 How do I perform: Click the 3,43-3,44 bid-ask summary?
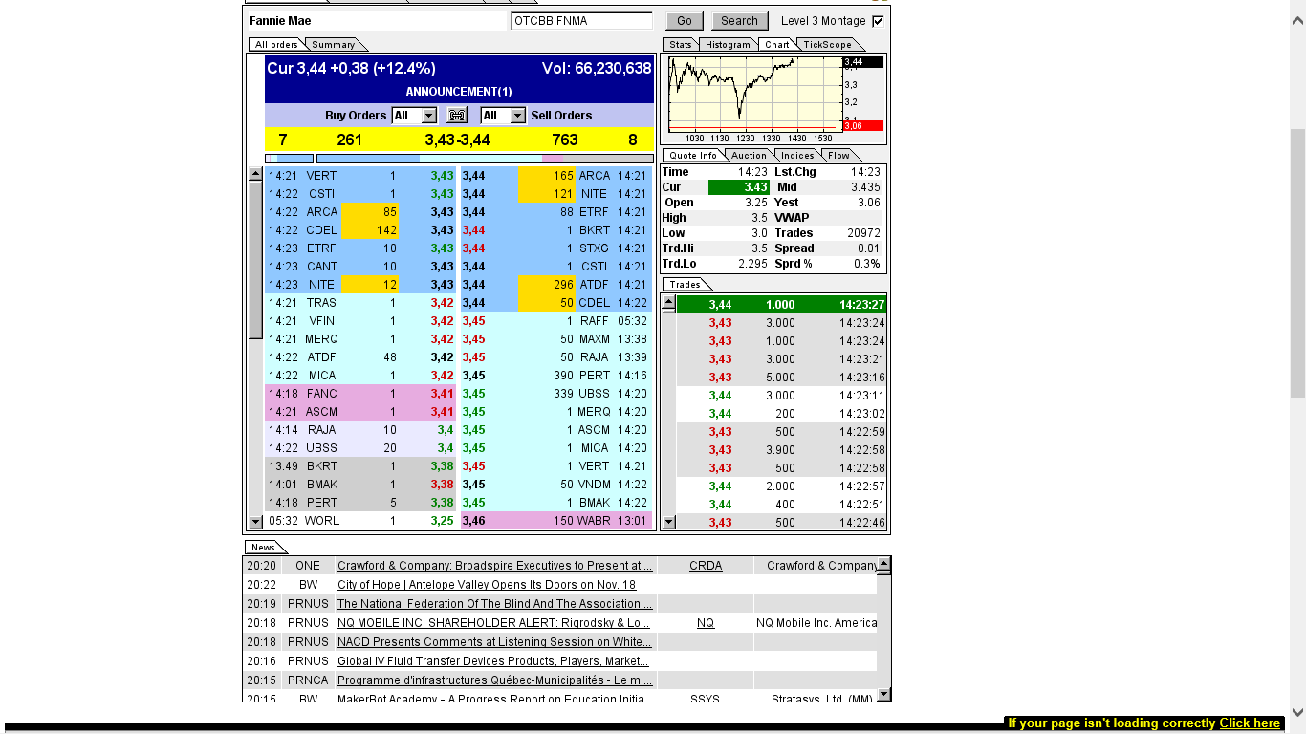click(x=457, y=140)
